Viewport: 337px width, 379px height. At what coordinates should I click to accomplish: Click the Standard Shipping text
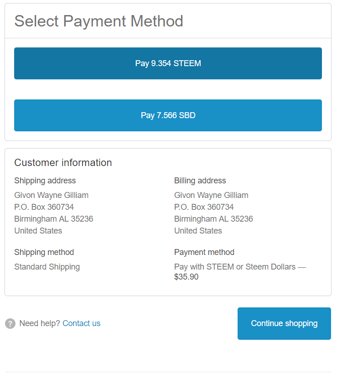[x=47, y=267]
